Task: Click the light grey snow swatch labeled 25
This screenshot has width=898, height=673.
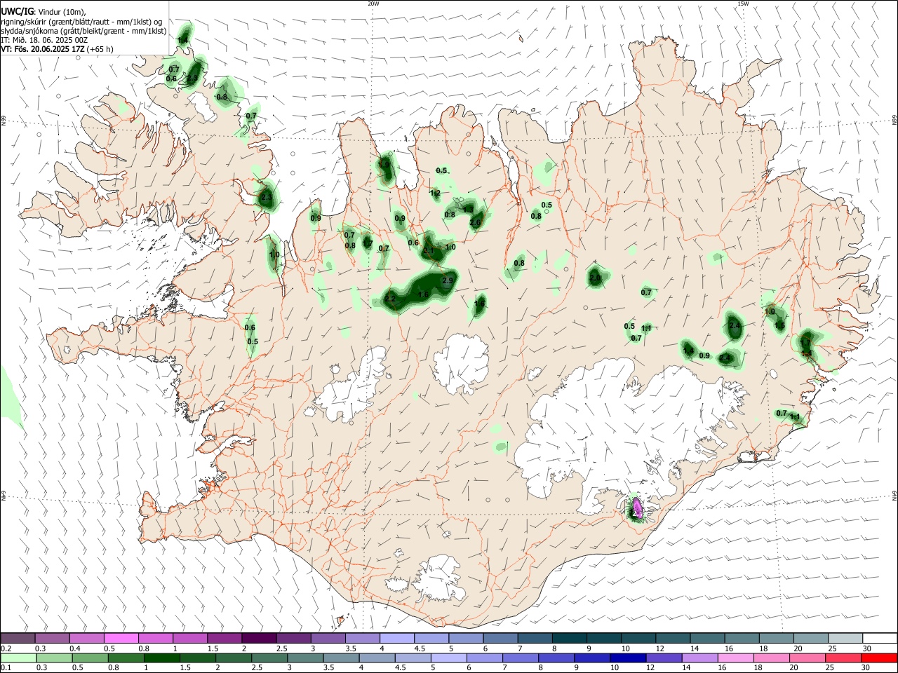Action: point(845,639)
